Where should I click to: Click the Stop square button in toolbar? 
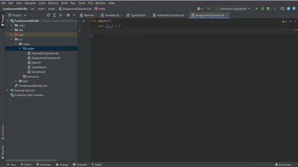coord(274,9)
